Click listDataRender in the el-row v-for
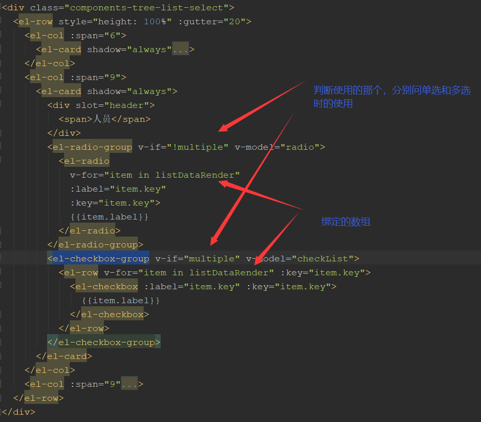 pyautogui.click(x=228, y=272)
